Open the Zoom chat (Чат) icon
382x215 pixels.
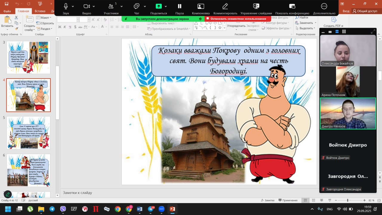pyautogui.click(x=137, y=6)
